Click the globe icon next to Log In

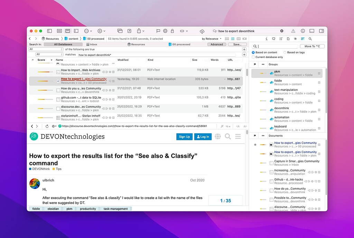tap(217, 136)
